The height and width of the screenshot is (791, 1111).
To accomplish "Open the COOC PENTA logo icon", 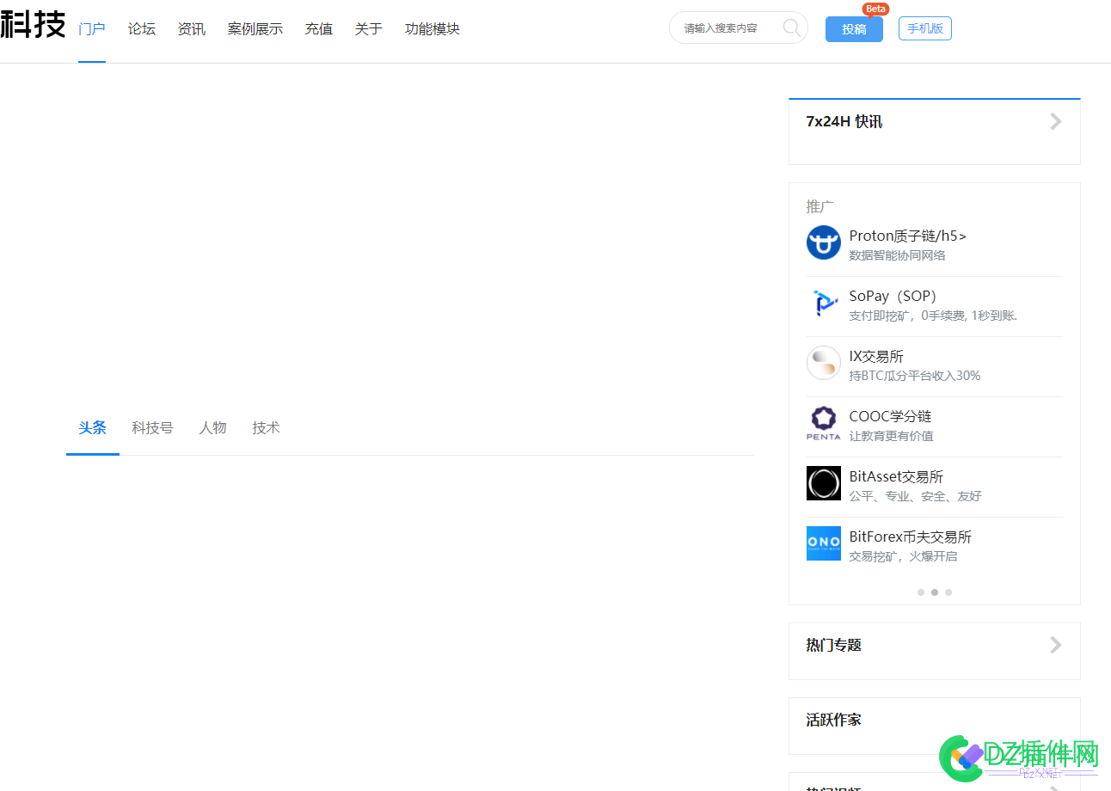I will (823, 423).
